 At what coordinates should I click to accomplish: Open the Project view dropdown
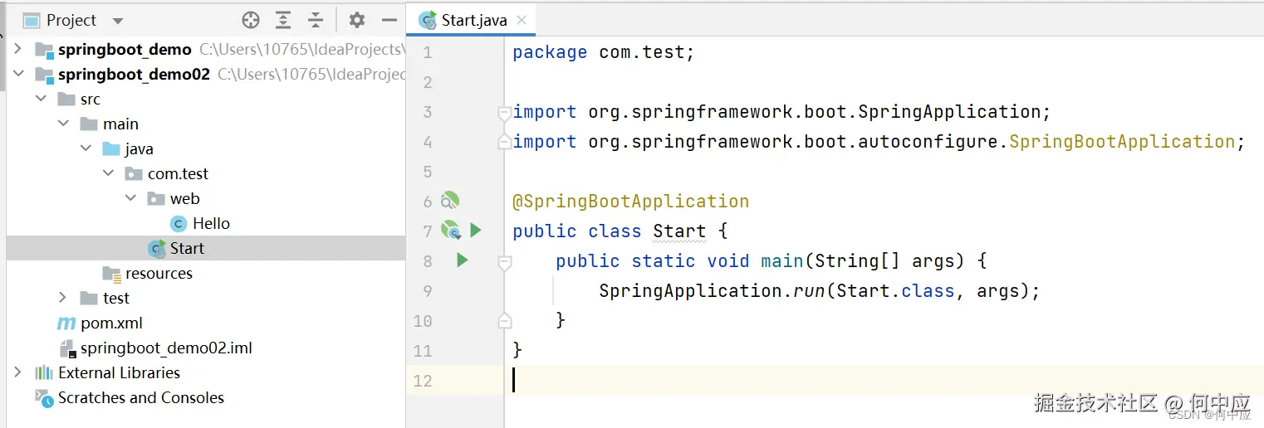click(117, 21)
